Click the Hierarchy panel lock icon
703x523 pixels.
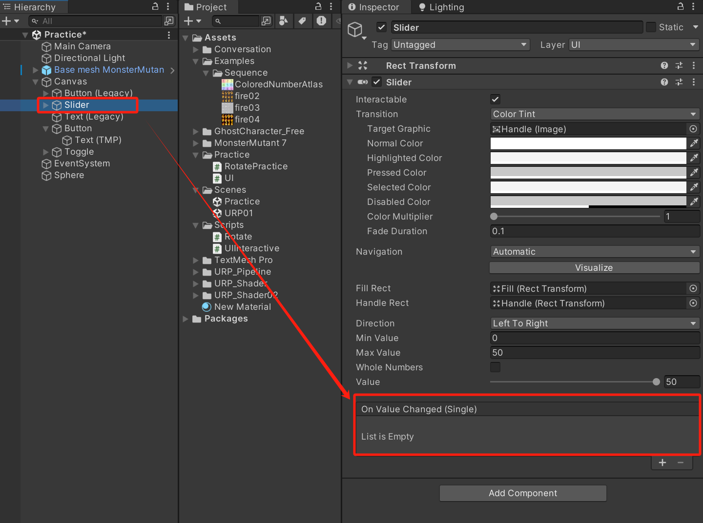(x=155, y=7)
